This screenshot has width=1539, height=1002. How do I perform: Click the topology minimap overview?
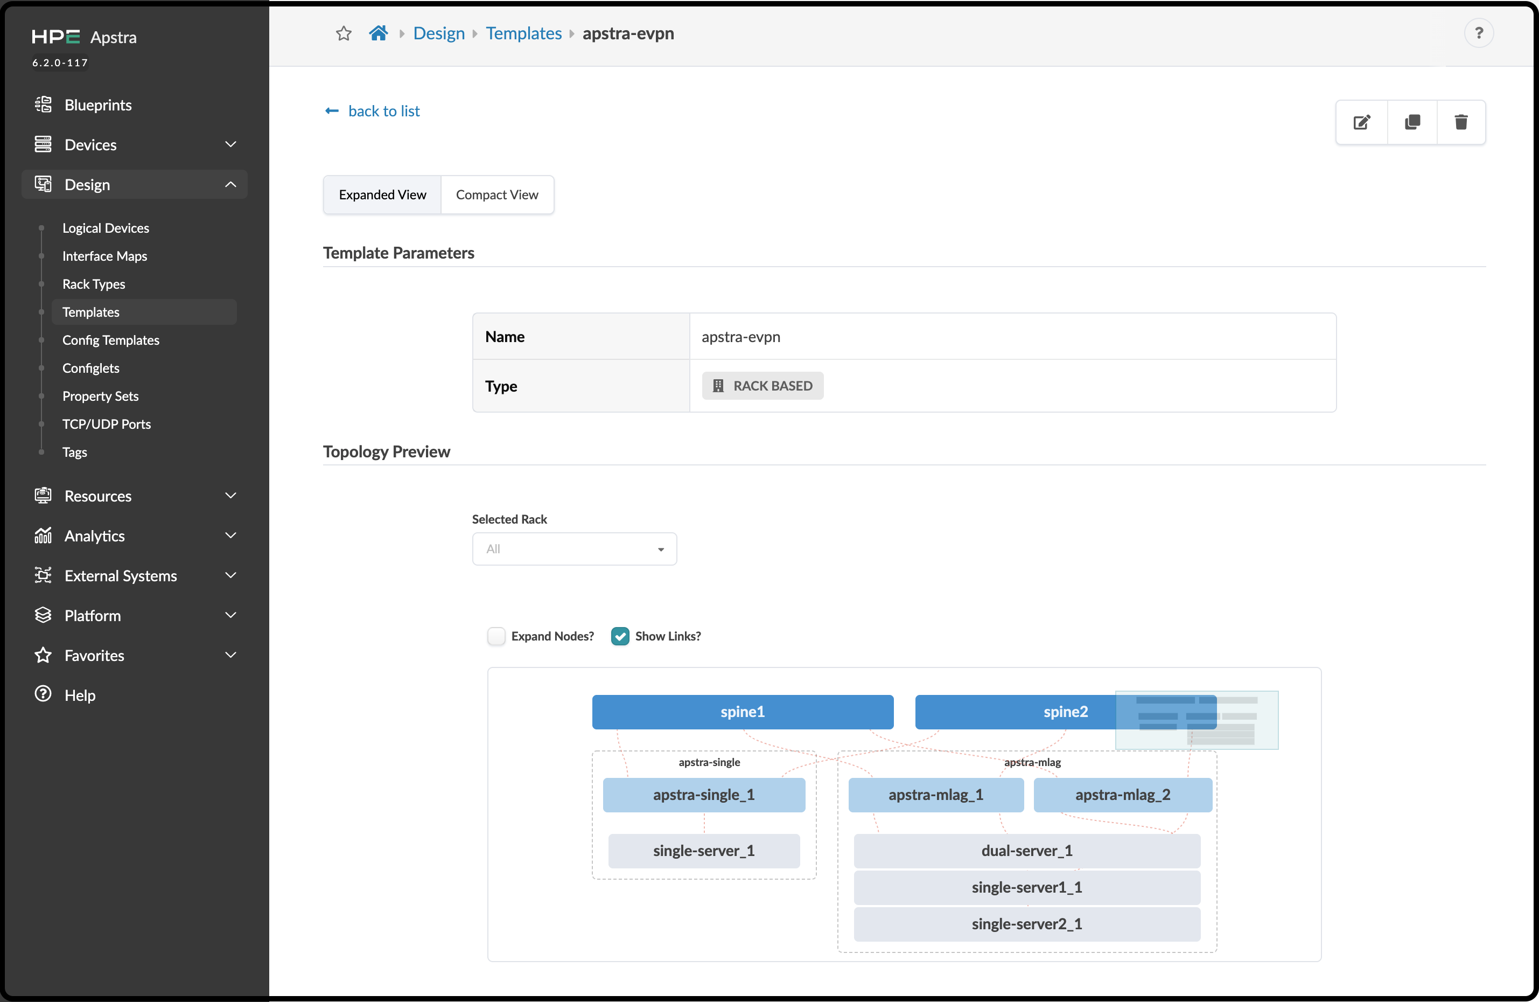[x=1197, y=720]
